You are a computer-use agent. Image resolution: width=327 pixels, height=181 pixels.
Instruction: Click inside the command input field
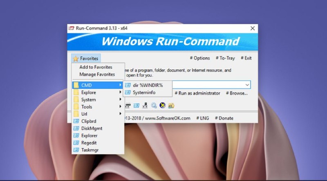[208, 85]
